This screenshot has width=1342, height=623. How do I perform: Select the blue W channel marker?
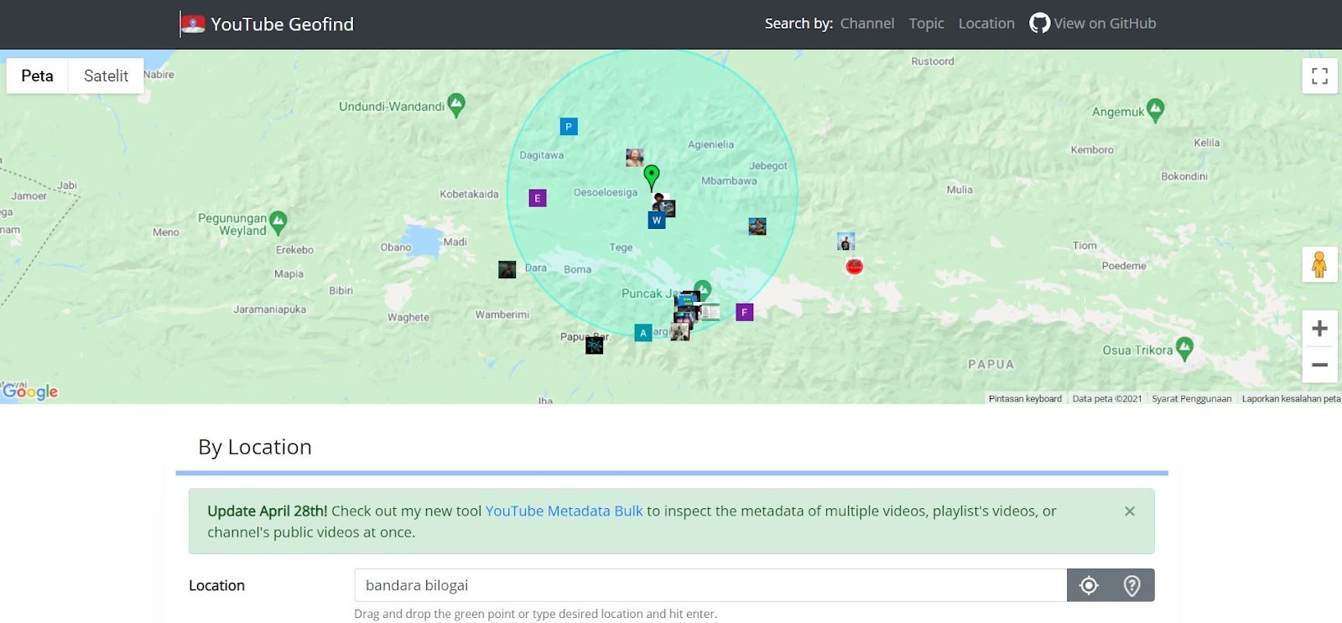(x=657, y=221)
